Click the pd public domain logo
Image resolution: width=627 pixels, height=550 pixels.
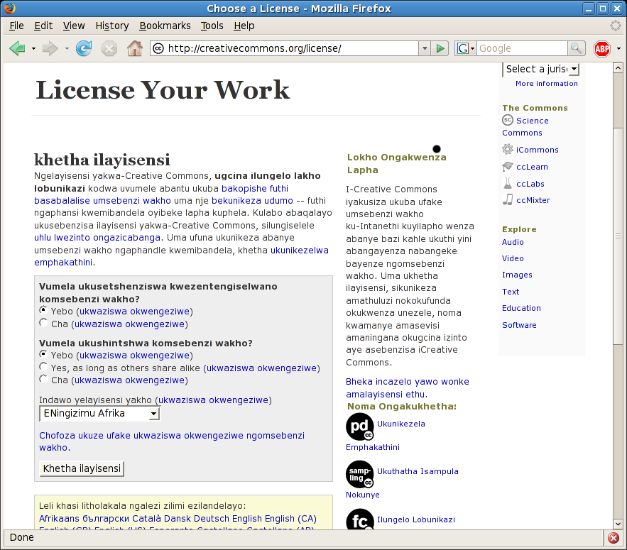359,427
